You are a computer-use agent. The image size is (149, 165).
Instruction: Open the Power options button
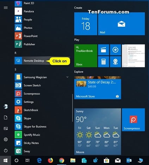coord(6,150)
